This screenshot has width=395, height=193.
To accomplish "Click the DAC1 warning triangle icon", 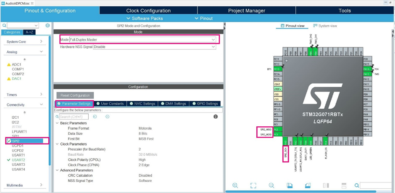I will click(9, 79).
